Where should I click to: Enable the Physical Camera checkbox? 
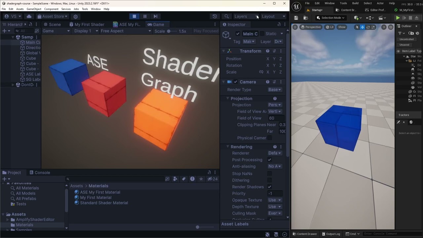coord(270,138)
